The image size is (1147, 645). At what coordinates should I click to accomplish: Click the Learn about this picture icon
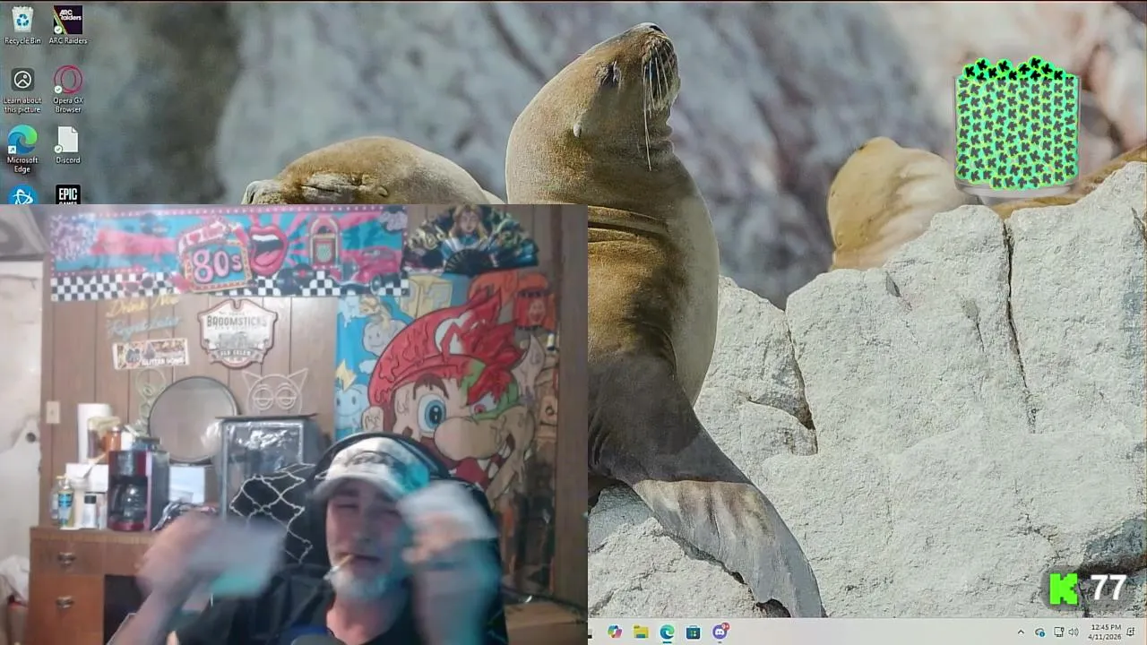(22, 90)
